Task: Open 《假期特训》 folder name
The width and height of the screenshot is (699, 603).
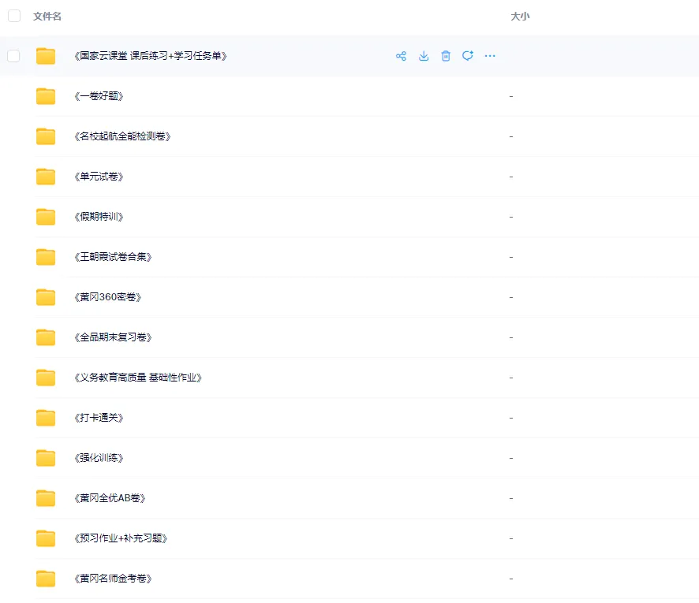Action: [x=99, y=217]
